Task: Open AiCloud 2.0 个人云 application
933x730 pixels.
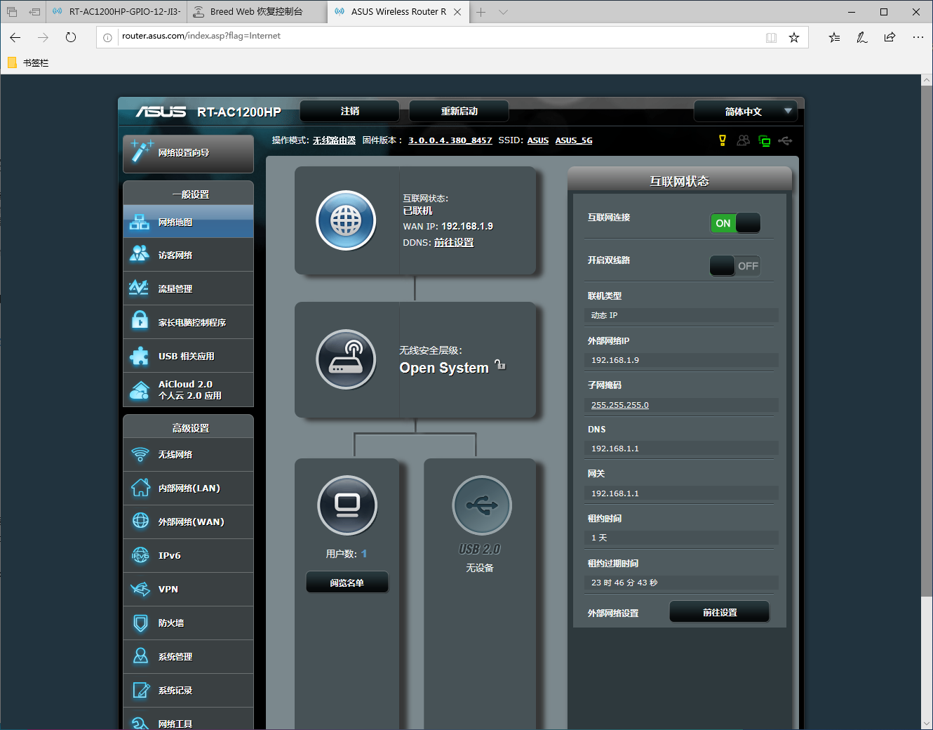Action: (188, 390)
